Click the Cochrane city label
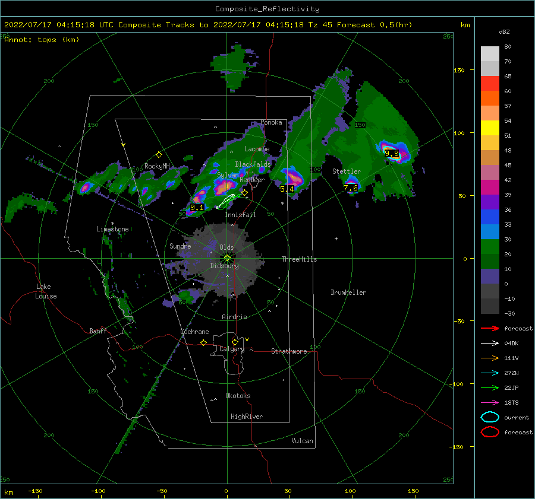The width and height of the screenshot is (535, 499). click(x=194, y=332)
